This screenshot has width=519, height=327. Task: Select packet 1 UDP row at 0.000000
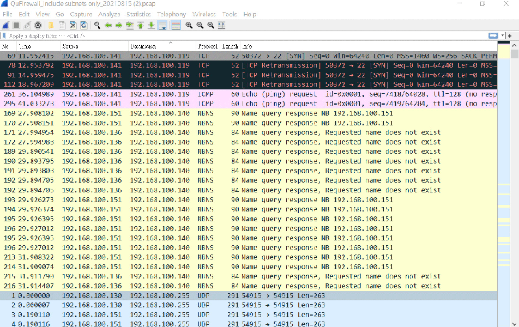(x=249, y=295)
